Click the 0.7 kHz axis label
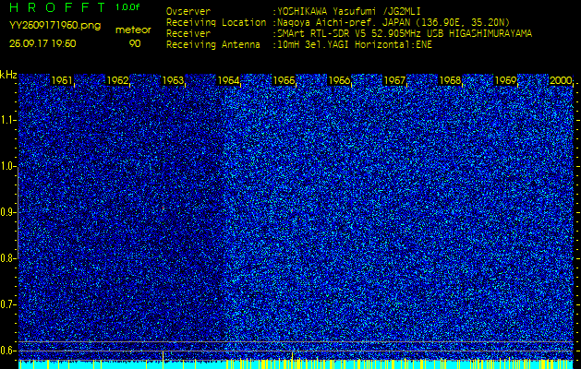 (x=6, y=304)
